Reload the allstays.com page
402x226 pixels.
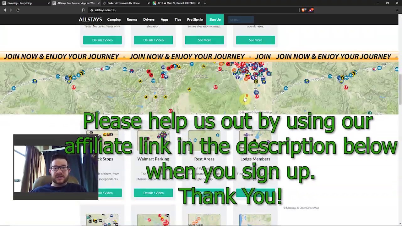(x=18, y=10)
